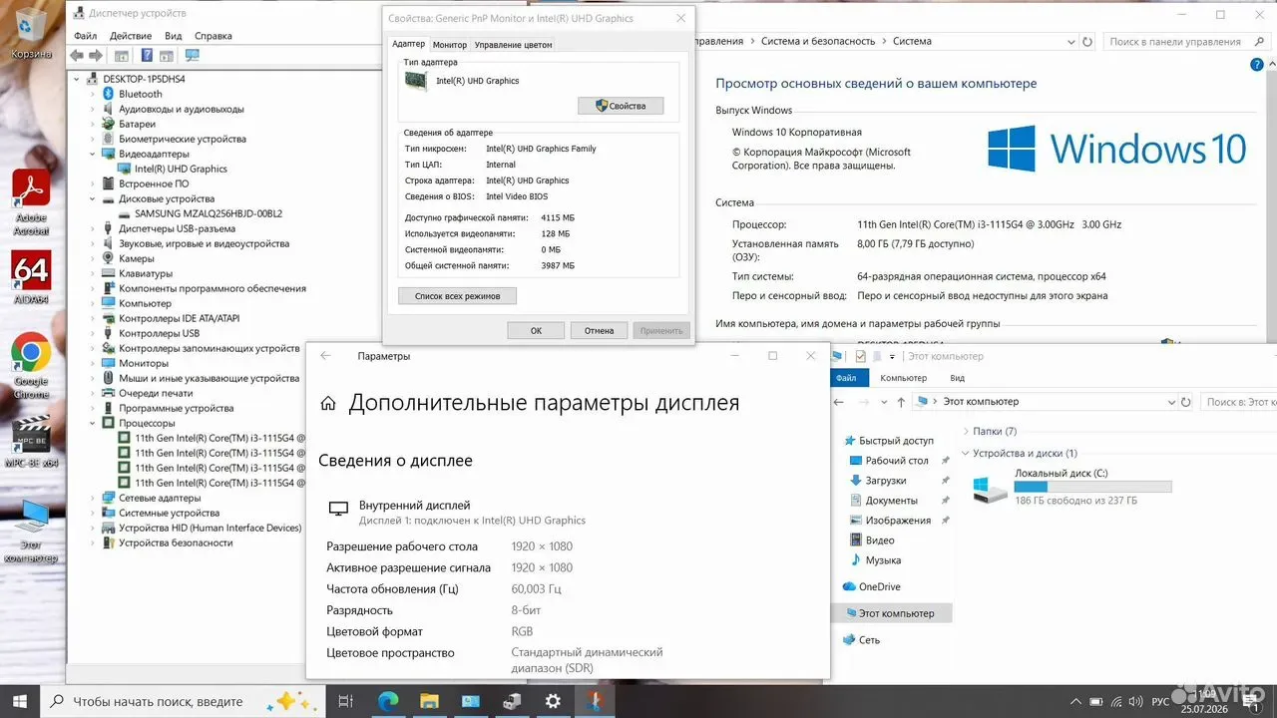Click the scan hardware monitor icon in Device Manager
Image resolution: width=1277 pixels, height=718 pixels.
(x=193, y=56)
